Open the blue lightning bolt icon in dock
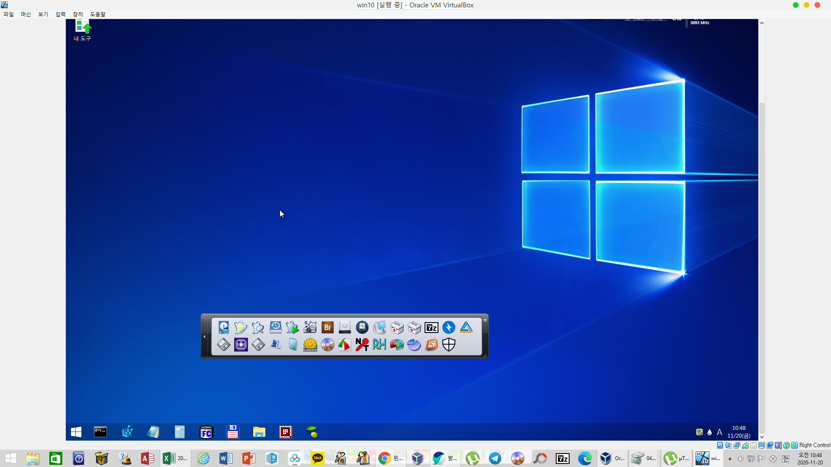This screenshot has width=831, height=467. [449, 327]
